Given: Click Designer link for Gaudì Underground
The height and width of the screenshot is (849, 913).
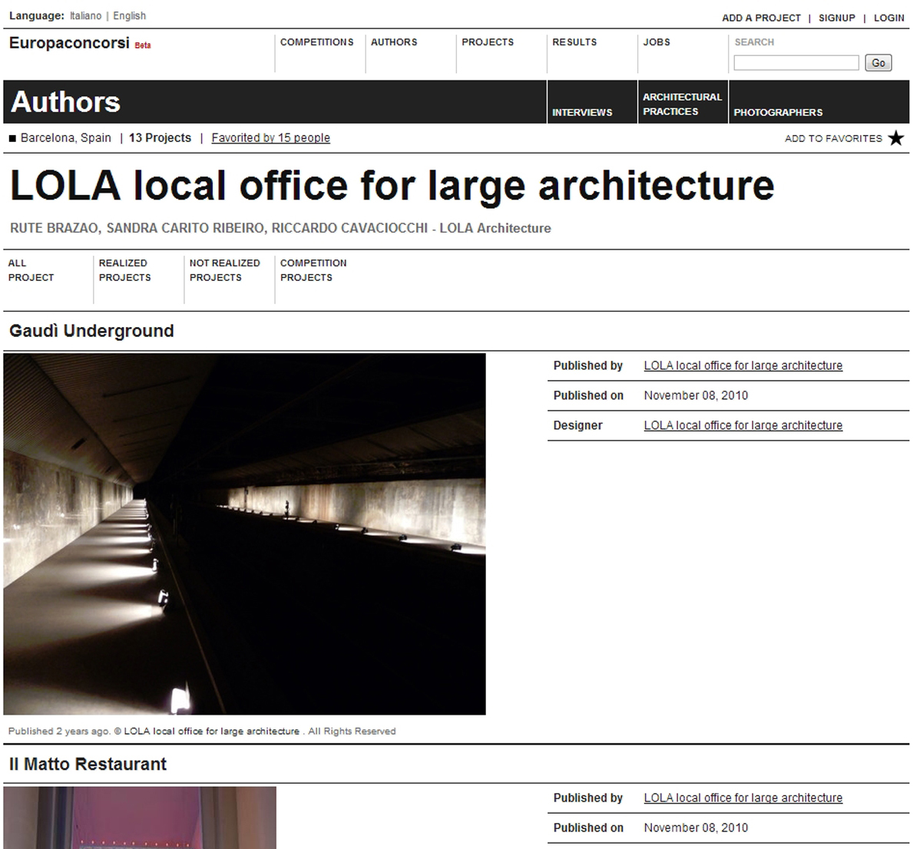Looking at the screenshot, I should [743, 425].
